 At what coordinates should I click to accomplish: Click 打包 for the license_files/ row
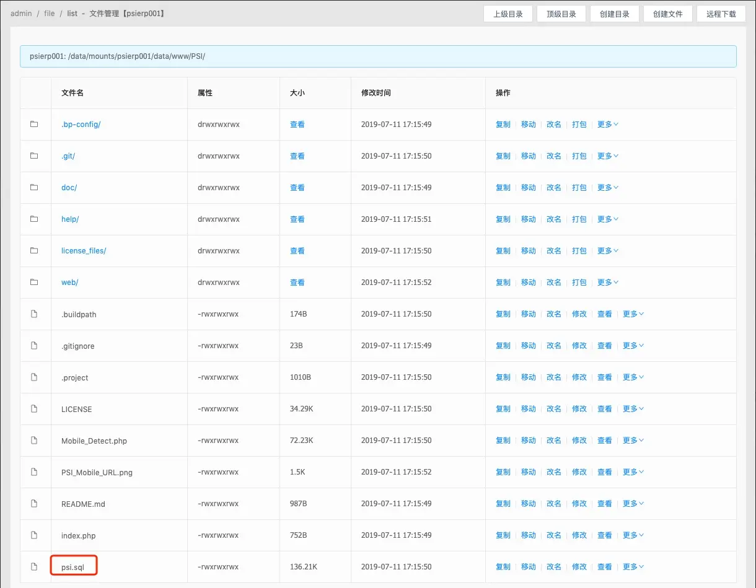579,250
